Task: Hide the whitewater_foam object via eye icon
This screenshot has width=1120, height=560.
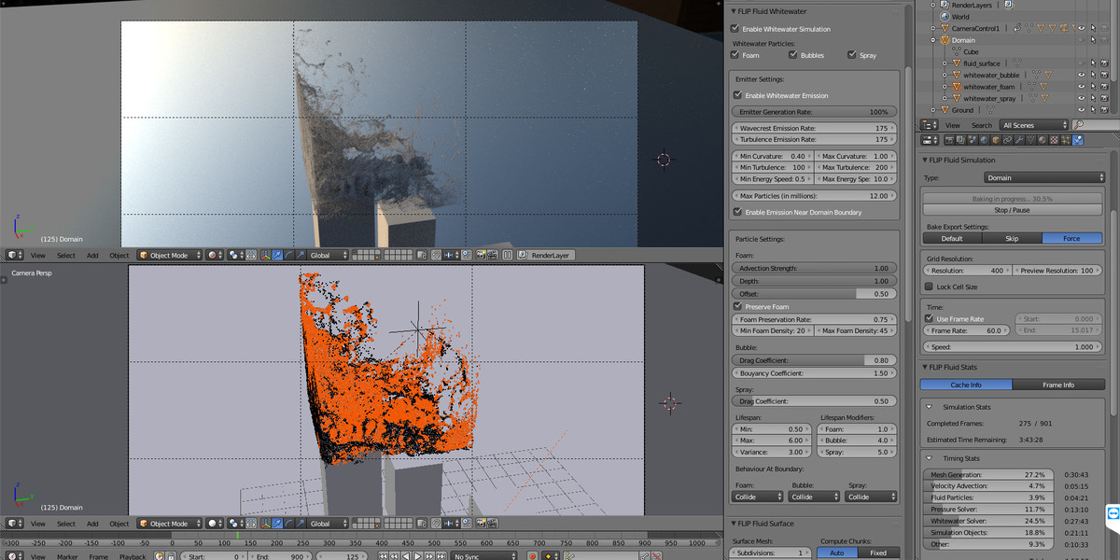Action: tap(1082, 87)
